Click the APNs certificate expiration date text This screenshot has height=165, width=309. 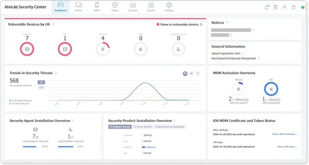(234, 135)
